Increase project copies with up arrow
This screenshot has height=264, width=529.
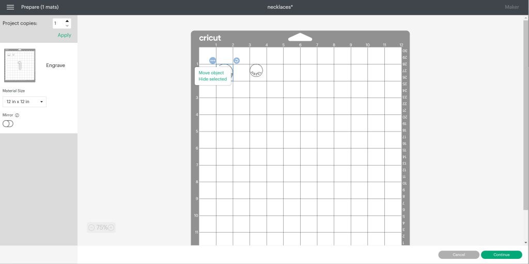pos(67,21)
